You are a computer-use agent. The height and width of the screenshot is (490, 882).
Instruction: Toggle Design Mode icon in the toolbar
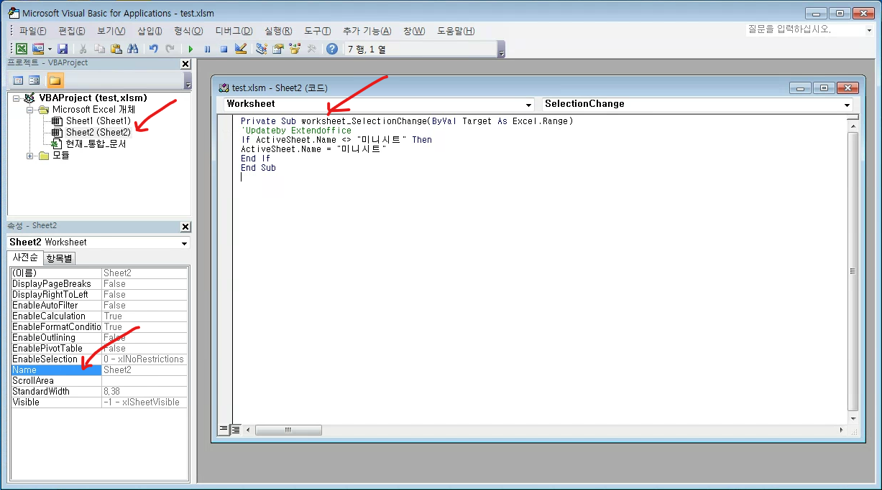(241, 49)
